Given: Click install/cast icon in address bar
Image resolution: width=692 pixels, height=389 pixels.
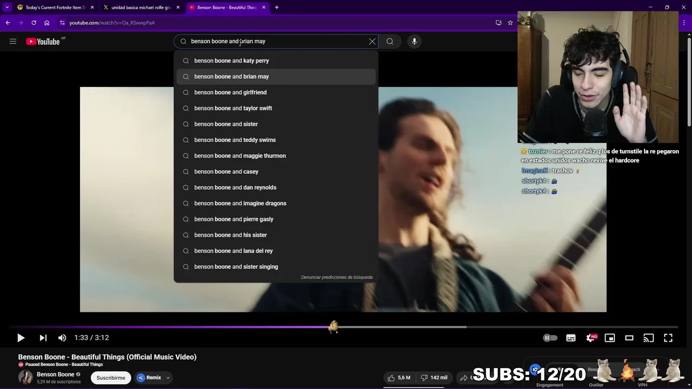Looking at the screenshot, I should coord(498,23).
